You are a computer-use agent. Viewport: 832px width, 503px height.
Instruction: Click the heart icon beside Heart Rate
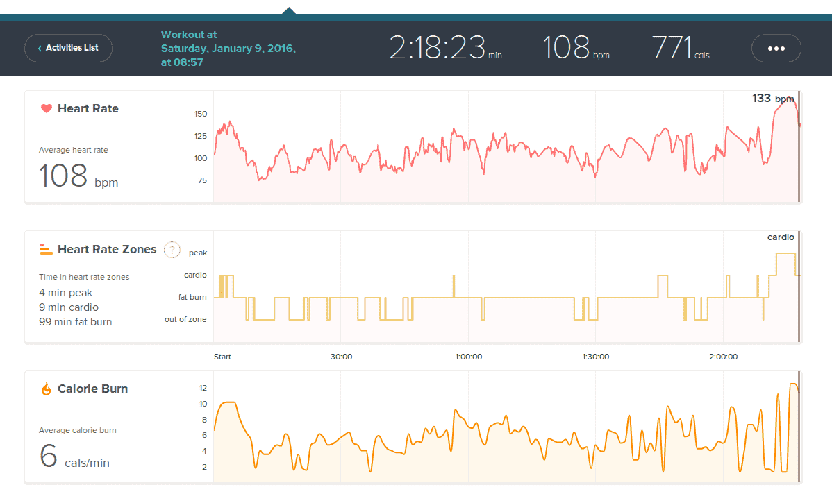click(47, 108)
